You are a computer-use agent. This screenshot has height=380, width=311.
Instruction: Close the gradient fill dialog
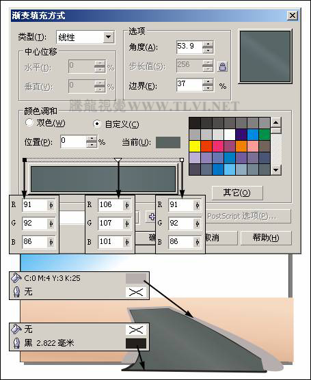(x=293, y=16)
